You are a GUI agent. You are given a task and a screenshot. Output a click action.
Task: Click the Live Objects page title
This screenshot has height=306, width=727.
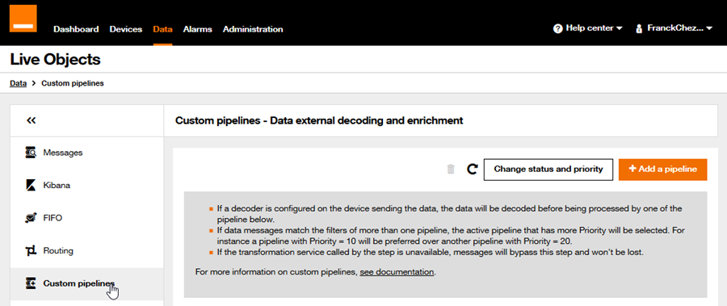point(55,60)
